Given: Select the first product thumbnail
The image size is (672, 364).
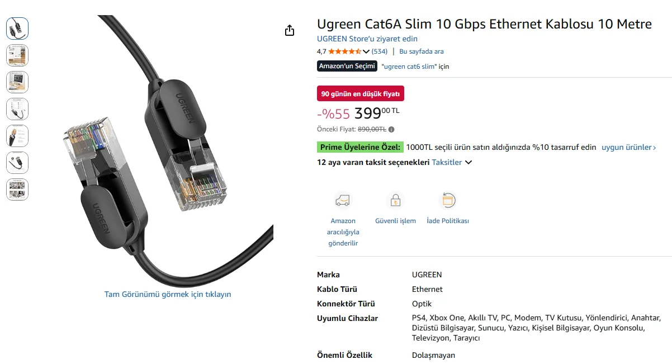Looking at the screenshot, I should tap(17, 29).
